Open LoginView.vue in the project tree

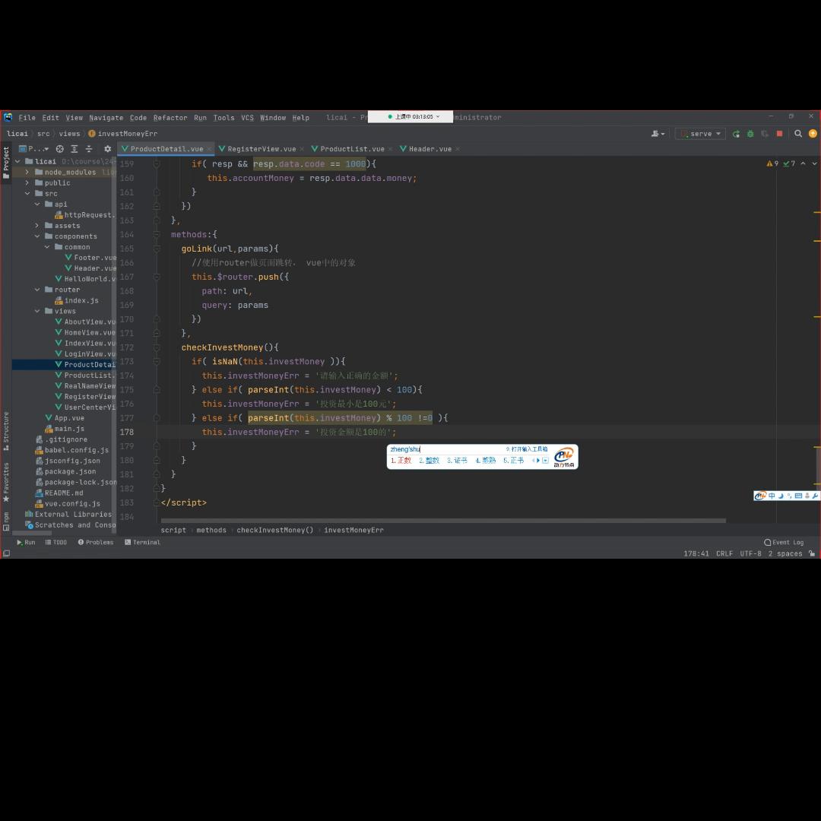(89, 354)
